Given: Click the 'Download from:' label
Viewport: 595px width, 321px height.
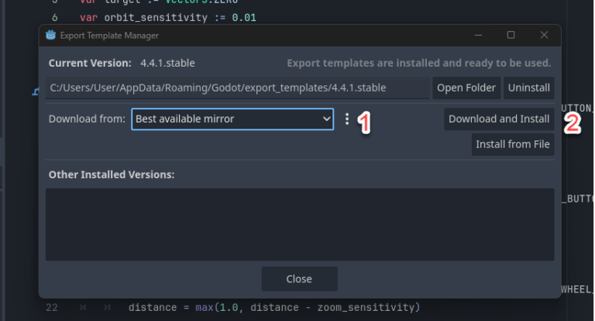Looking at the screenshot, I should 87,119.
